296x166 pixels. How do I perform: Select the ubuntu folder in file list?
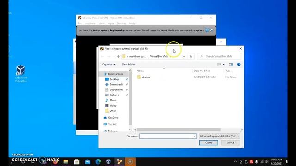coord(146,77)
